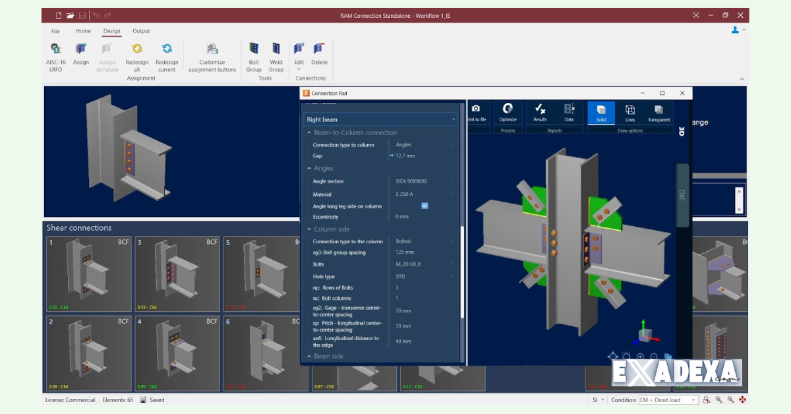Screen dimensions: 791x414
Task: Enable the Lines draw option
Action: pyautogui.click(x=630, y=113)
